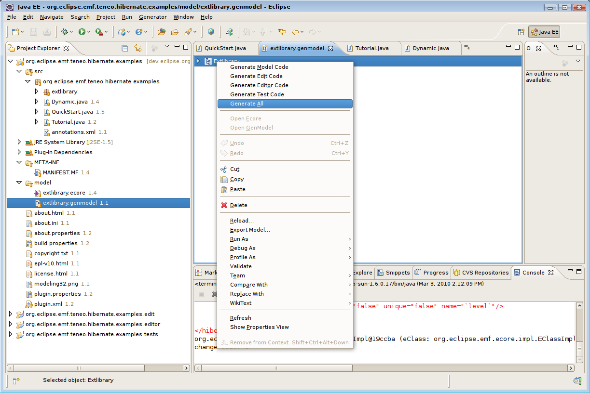Toggle Link with Editor in Project Explorer
Screen dimensions: 590x393
(x=137, y=48)
